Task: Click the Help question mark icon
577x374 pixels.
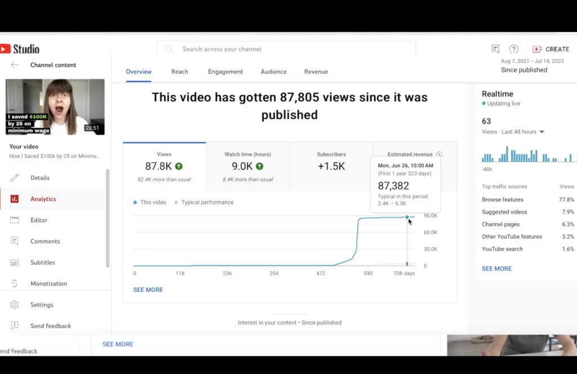Action: click(x=513, y=49)
